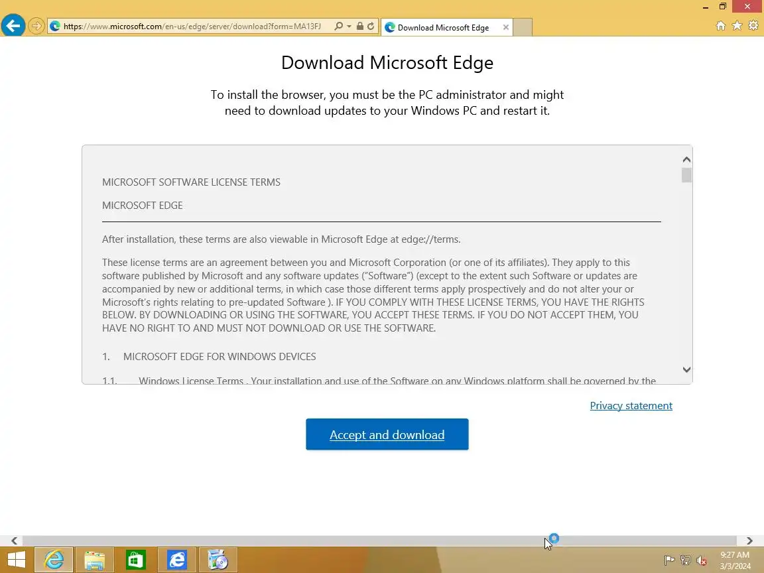Click the address bar URL field
This screenshot has width=764, height=573.
(x=192, y=27)
